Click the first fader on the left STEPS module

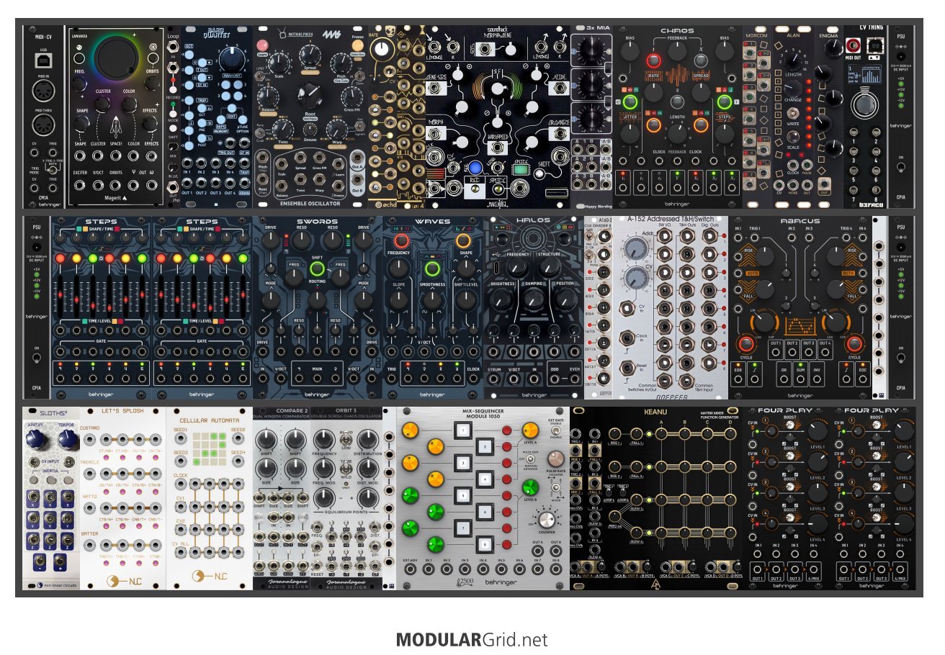60,295
